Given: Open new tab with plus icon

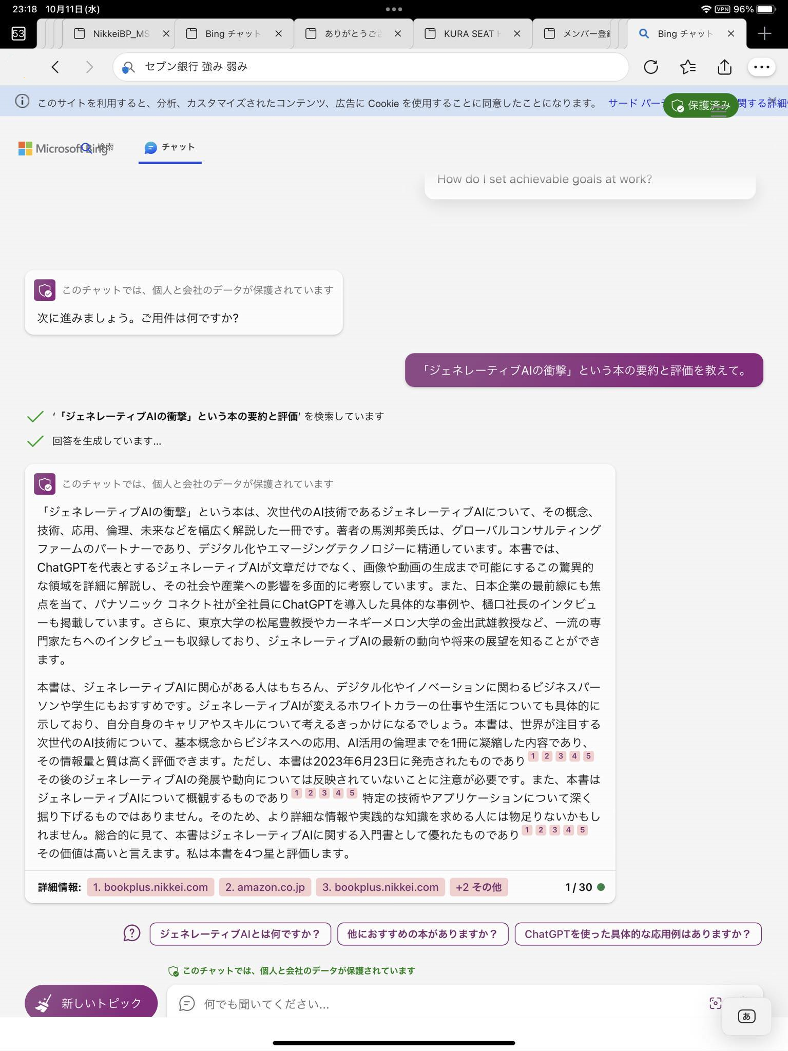Looking at the screenshot, I should (764, 33).
